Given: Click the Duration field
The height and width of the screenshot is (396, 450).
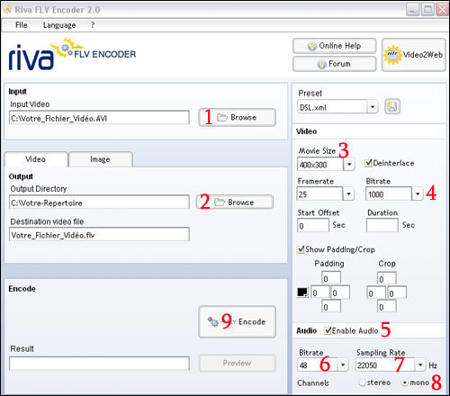Looking at the screenshot, I should [382, 225].
